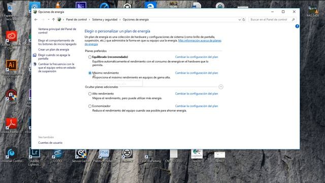Select the Economizador power plan
Screen dimensions: 325x183
click(90, 106)
